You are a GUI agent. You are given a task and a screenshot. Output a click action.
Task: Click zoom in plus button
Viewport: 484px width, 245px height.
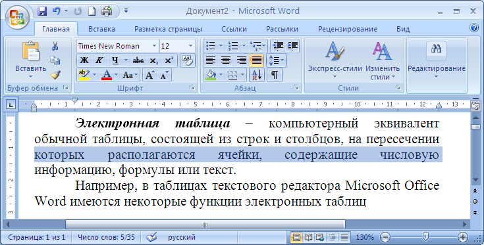(462, 237)
